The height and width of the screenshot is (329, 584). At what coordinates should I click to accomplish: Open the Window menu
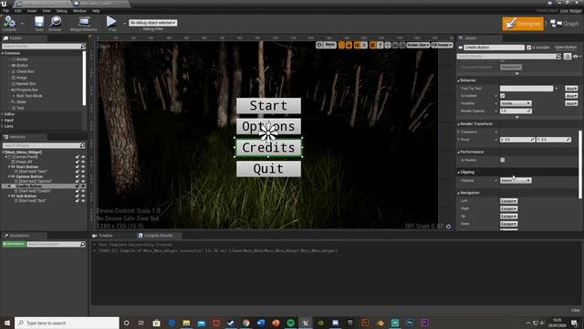click(79, 11)
